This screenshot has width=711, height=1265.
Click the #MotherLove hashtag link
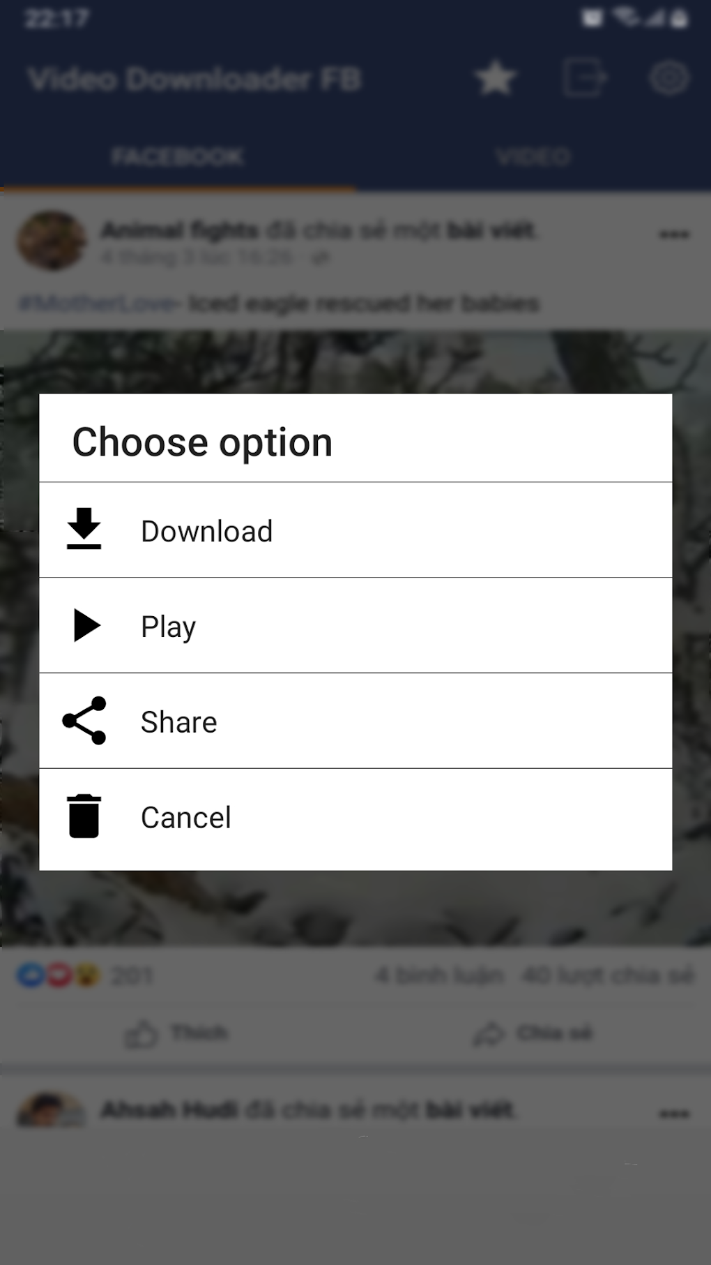[x=100, y=304]
